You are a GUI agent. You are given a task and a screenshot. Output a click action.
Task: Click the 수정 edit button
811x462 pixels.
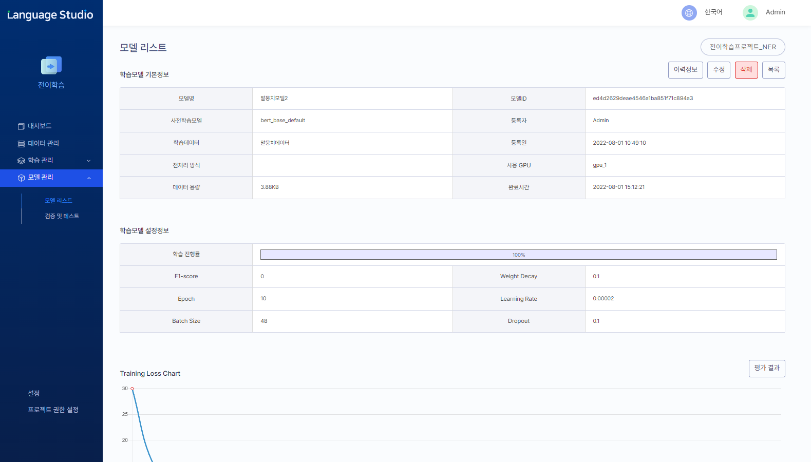click(719, 70)
